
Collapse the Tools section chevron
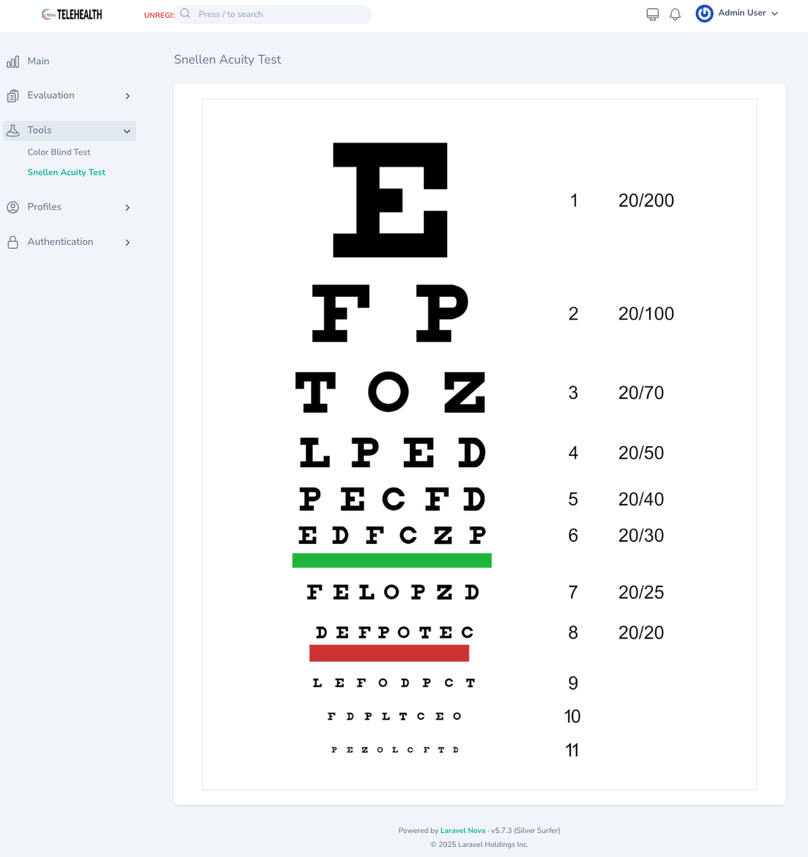click(x=126, y=131)
